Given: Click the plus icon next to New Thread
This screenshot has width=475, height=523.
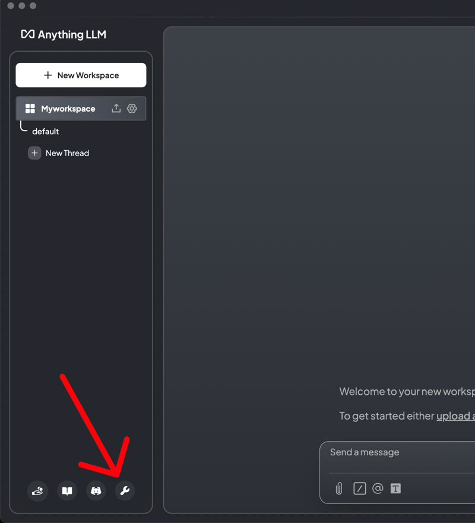Looking at the screenshot, I should click(34, 153).
